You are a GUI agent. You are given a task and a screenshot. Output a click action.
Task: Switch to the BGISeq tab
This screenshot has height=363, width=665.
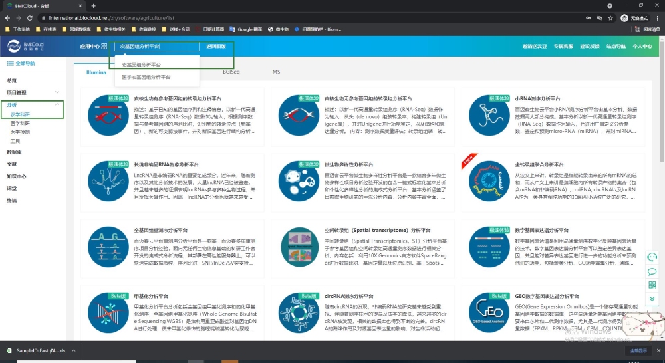click(x=231, y=72)
